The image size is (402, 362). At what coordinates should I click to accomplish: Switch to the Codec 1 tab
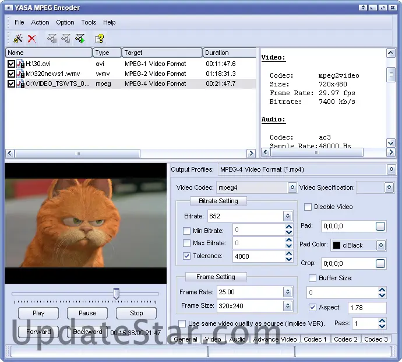coord(315,339)
